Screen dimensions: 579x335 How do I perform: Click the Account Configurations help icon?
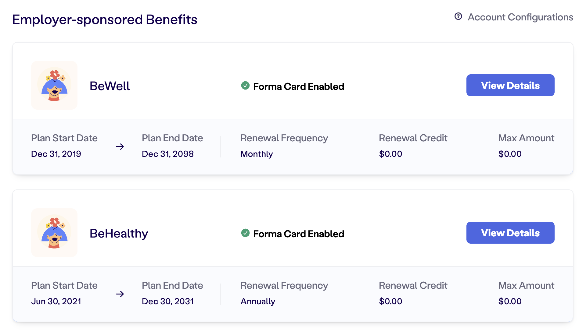(458, 16)
